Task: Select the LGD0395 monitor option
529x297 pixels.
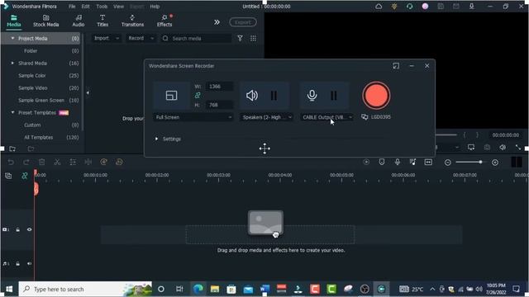Action: pyautogui.click(x=376, y=117)
